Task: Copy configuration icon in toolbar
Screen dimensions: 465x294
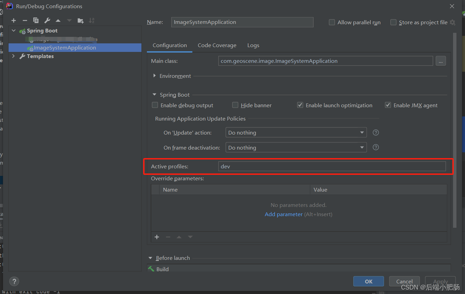Action: 36,20
